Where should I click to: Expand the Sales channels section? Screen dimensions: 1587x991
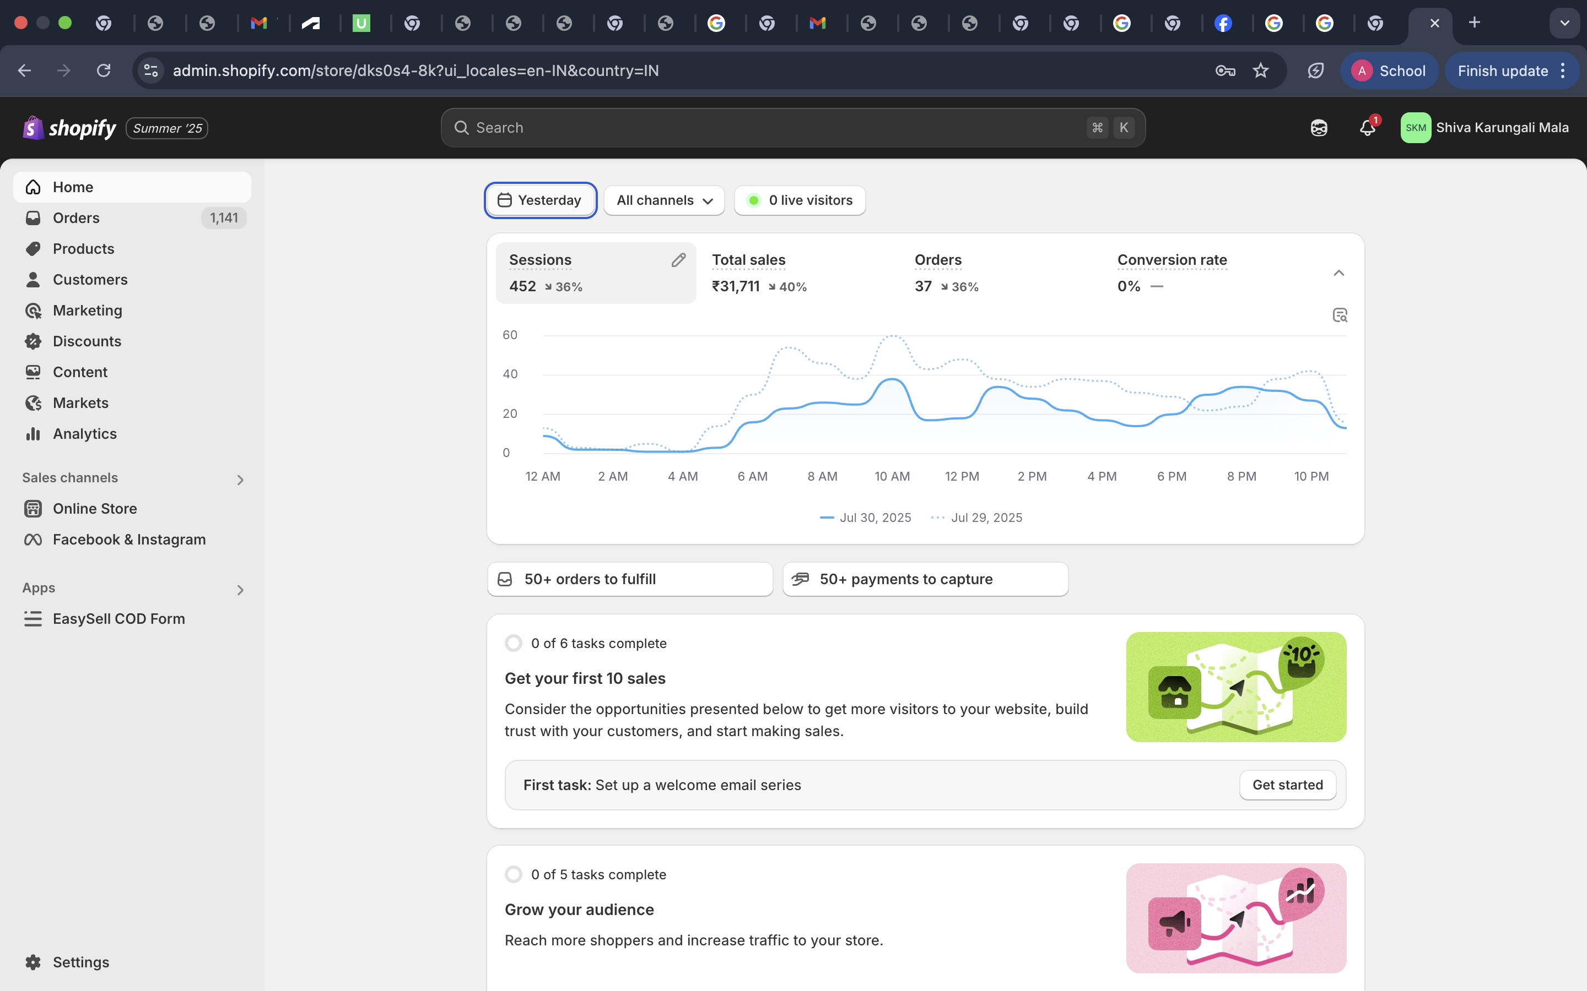[241, 479]
